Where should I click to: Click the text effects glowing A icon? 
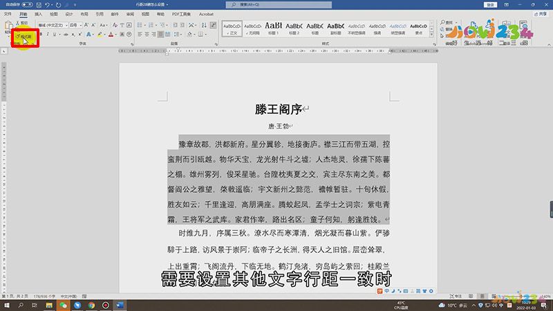tap(88, 34)
